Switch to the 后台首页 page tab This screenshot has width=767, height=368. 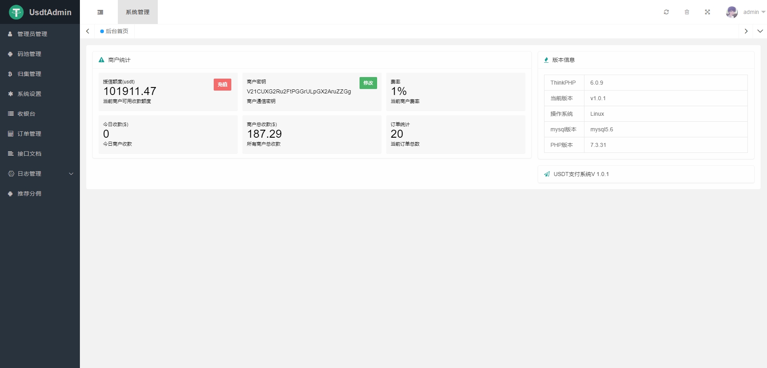(x=115, y=31)
